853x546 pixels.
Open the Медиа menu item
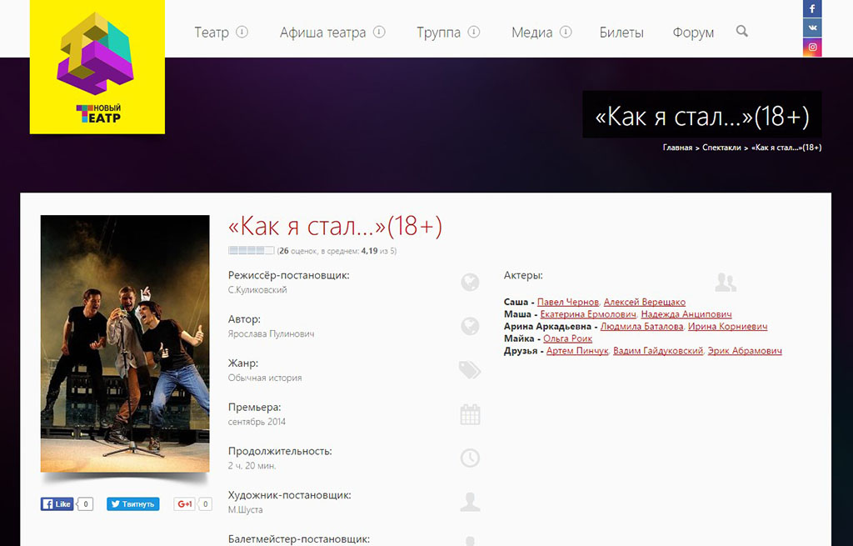[x=532, y=33]
